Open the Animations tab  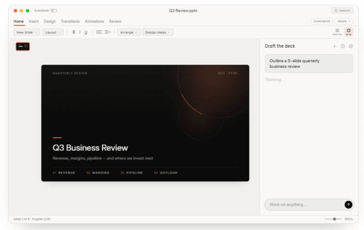pyautogui.click(x=94, y=21)
